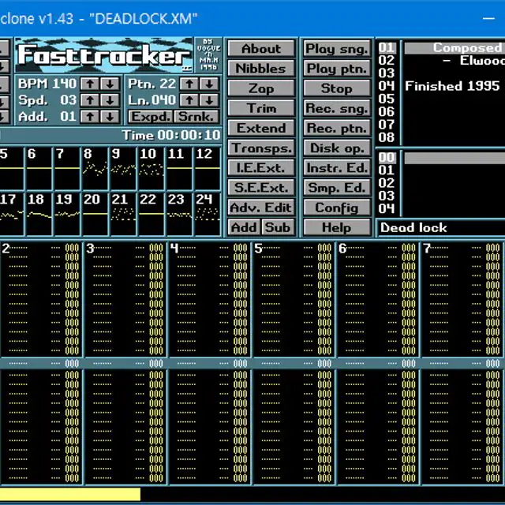Go to previous pattern with Ptn. down arrow

(x=209, y=84)
